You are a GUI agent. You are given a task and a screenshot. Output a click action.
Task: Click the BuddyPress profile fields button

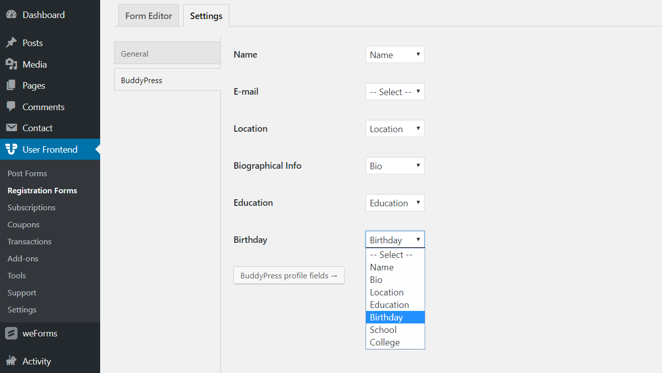coord(289,276)
